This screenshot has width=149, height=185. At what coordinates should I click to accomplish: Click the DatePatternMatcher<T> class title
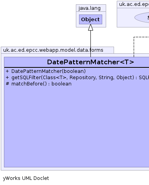point(90,62)
